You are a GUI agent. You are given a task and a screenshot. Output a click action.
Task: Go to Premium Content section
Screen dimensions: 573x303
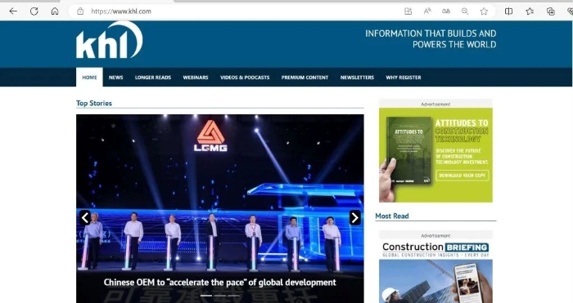point(305,78)
